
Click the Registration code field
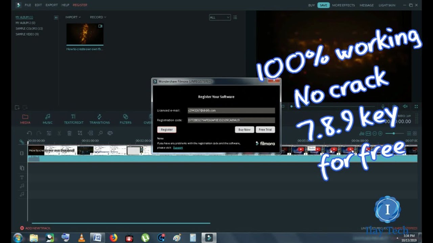click(x=231, y=120)
